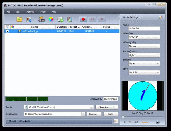
Task: Click the Save As... button
Action: (x=105, y=107)
